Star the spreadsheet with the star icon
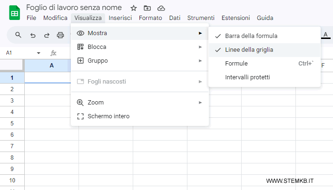Viewport: 333px width, 190px height. click(x=134, y=8)
